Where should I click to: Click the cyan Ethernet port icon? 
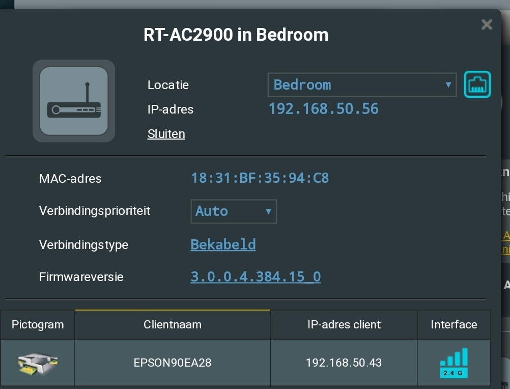(x=477, y=85)
